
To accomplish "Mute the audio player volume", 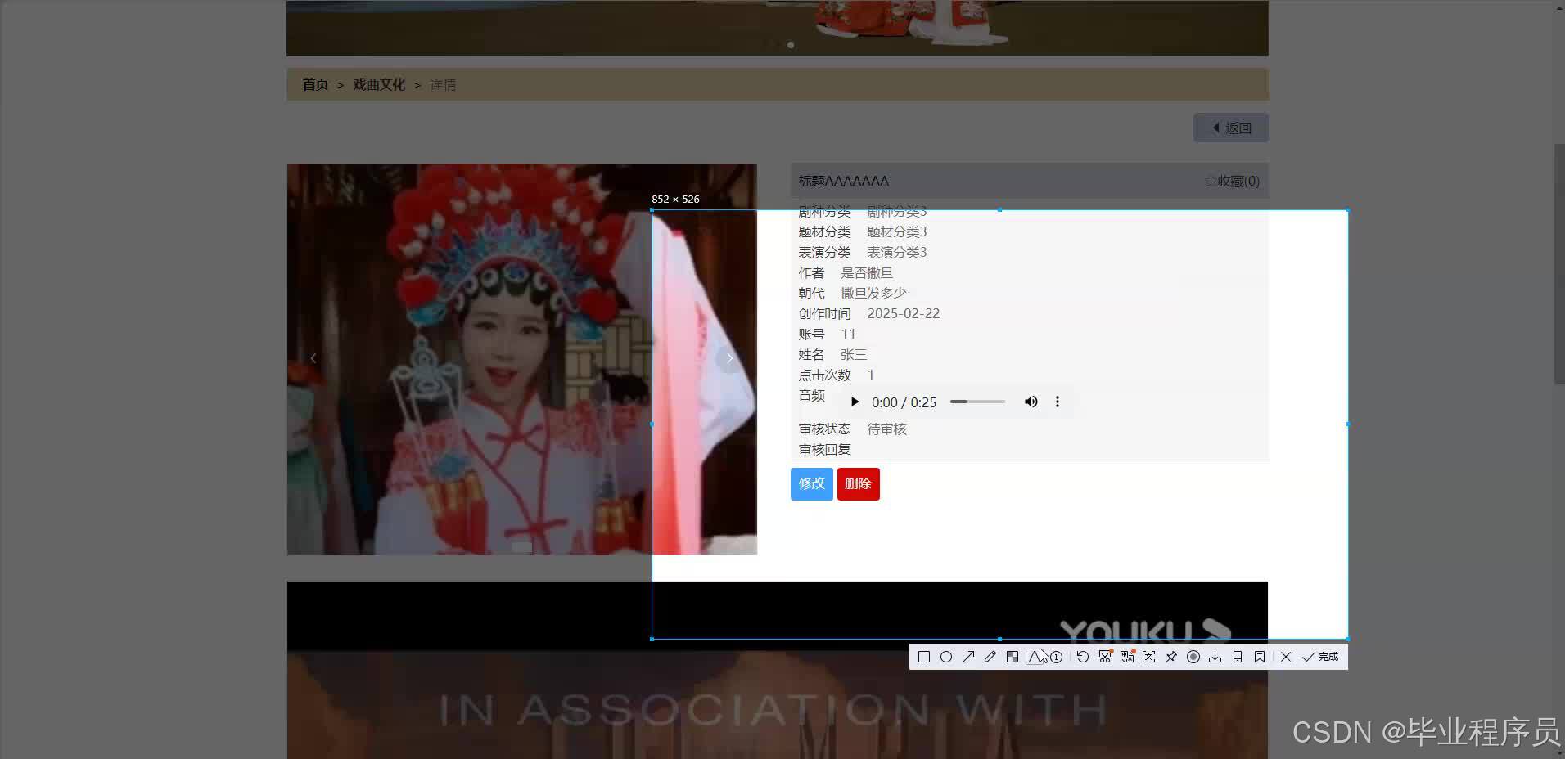I will [1031, 402].
